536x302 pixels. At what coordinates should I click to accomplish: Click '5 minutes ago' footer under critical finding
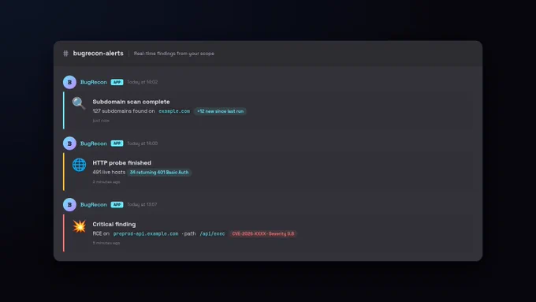(106, 243)
